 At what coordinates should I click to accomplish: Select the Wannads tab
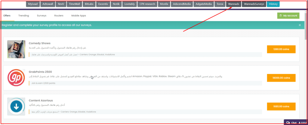coord(233,4)
